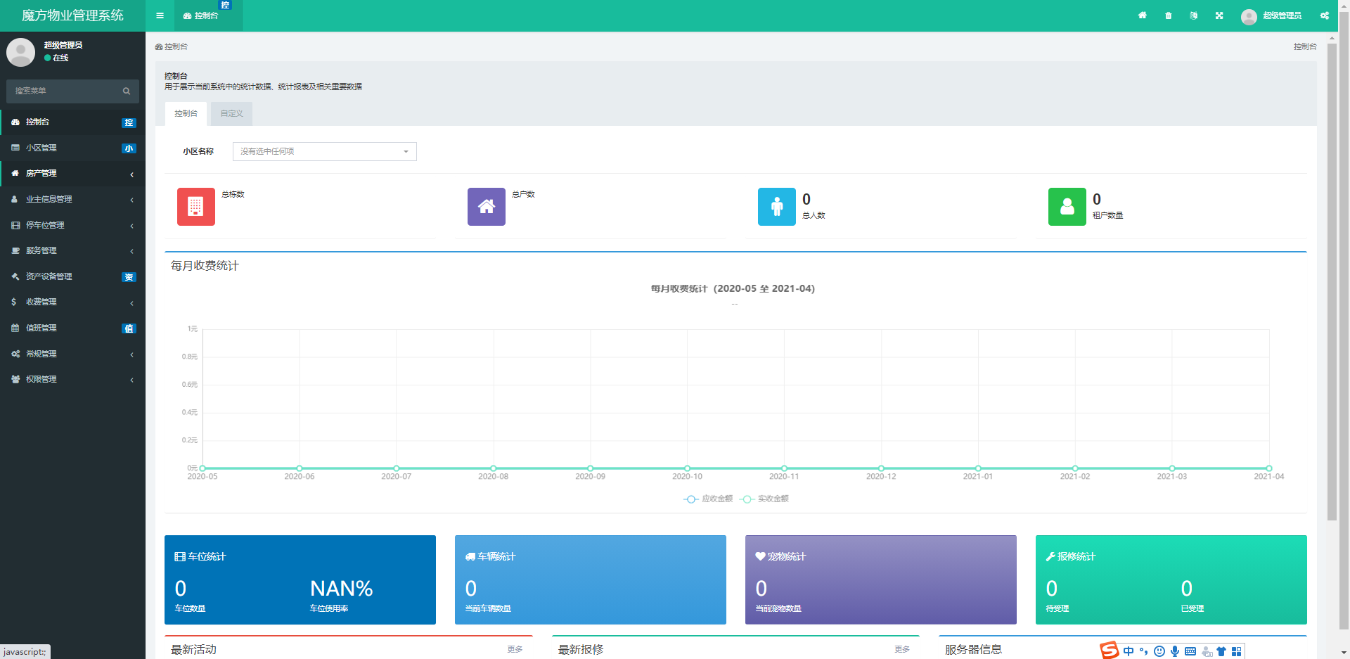The height and width of the screenshot is (659, 1350).
Task: Click the green 租户数量 user icon
Action: point(1067,207)
